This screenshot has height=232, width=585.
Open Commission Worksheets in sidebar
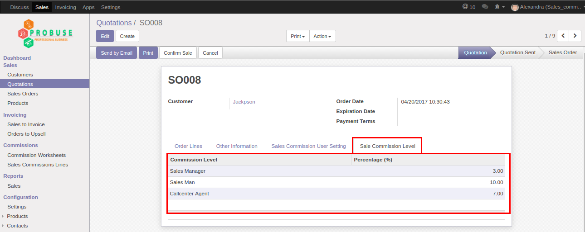pyautogui.click(x=36, y=155)
